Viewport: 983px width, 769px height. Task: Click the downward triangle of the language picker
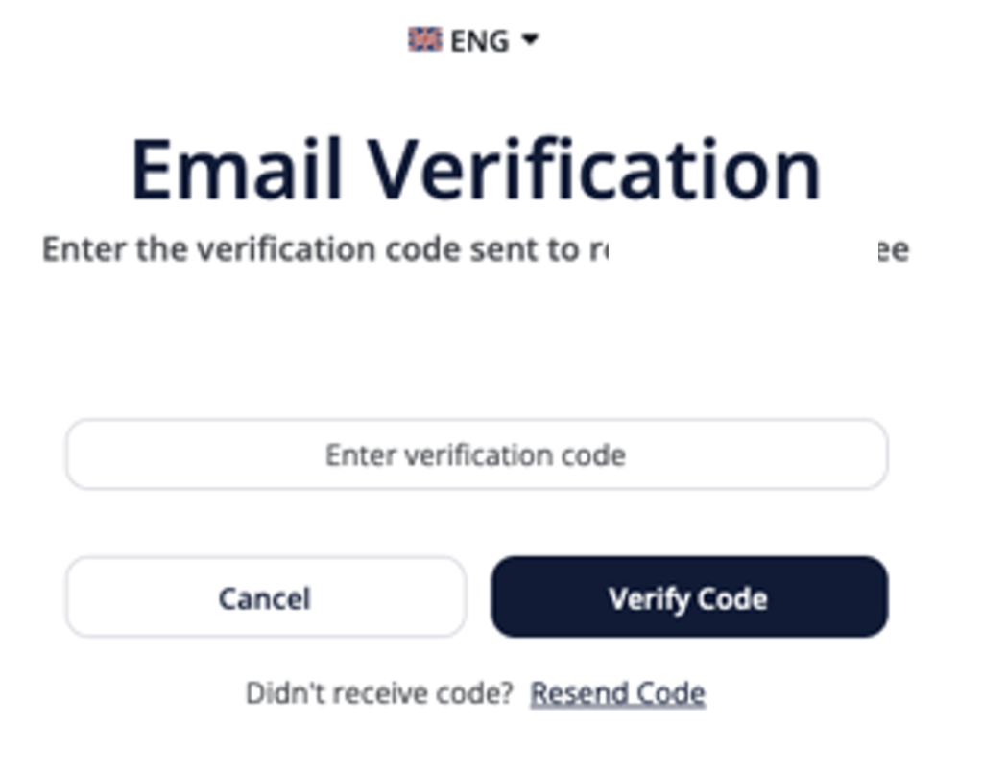(530, 40)
